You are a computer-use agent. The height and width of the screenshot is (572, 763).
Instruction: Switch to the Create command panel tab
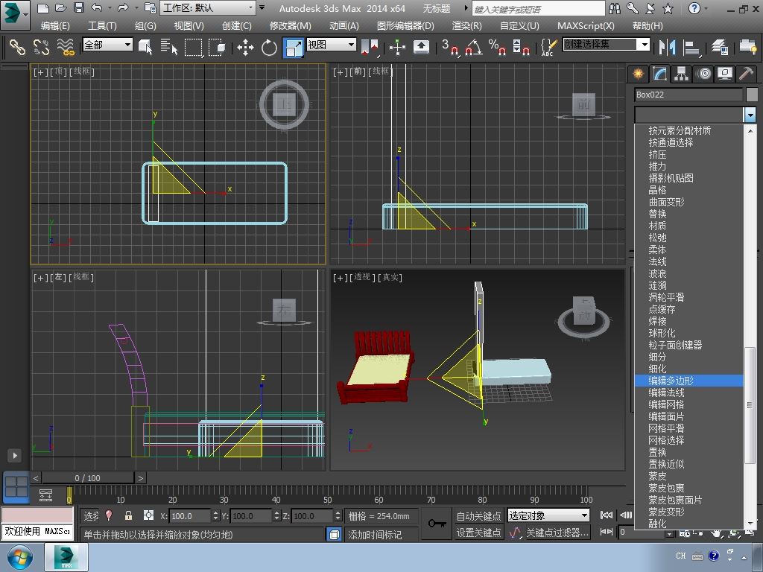point(638,74)
